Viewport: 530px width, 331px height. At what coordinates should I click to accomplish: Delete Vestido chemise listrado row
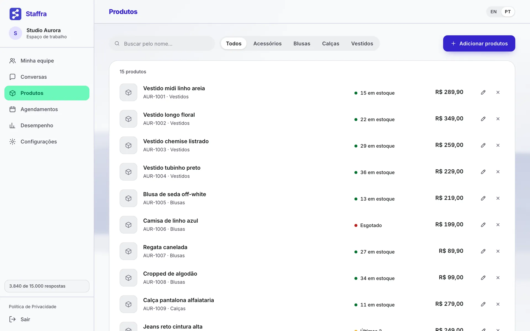pyautogui.click(x=498, y=145)
